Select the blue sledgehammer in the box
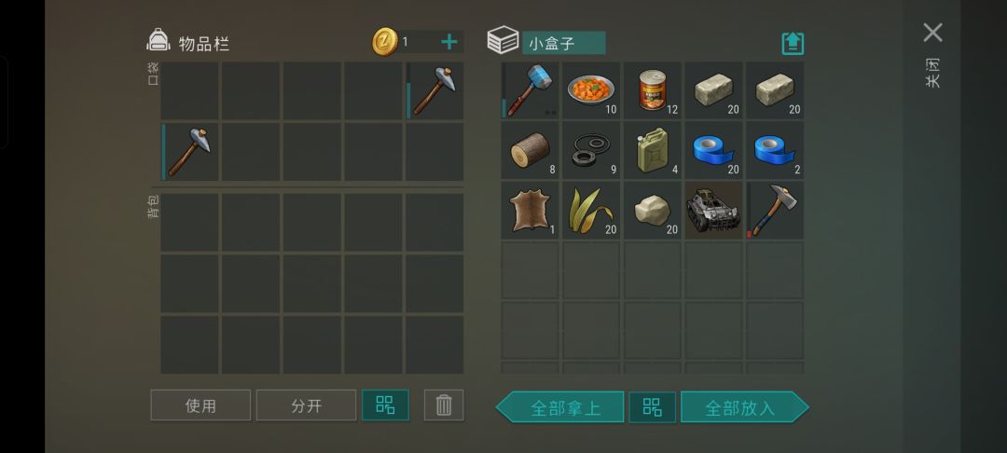 click(530, 90)
